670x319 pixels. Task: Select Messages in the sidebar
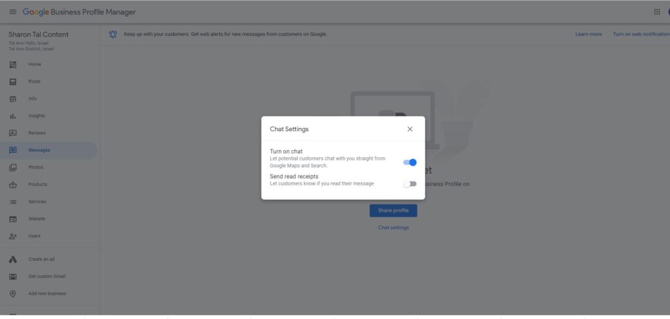[x=39, y=150]
